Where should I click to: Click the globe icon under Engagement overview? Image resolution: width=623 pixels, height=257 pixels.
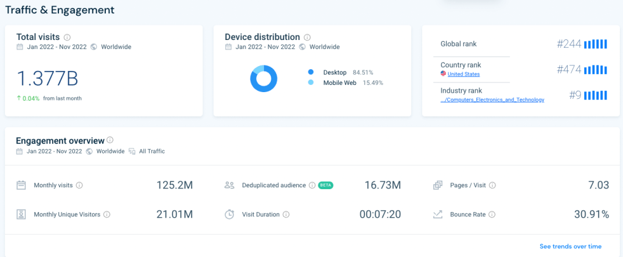pyautogui.click(x=89, y=152)
